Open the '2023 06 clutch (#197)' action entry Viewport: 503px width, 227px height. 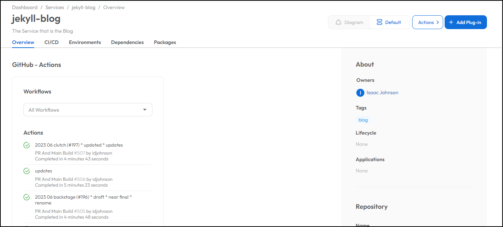(x=79, y=145)
